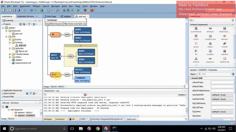Open the Navigate menu
This screenshot has width=236, height=132.
pos(55,6)
